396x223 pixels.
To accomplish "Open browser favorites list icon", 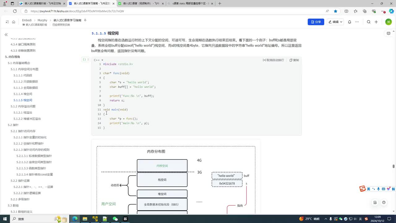I will [x=355, y=11].
